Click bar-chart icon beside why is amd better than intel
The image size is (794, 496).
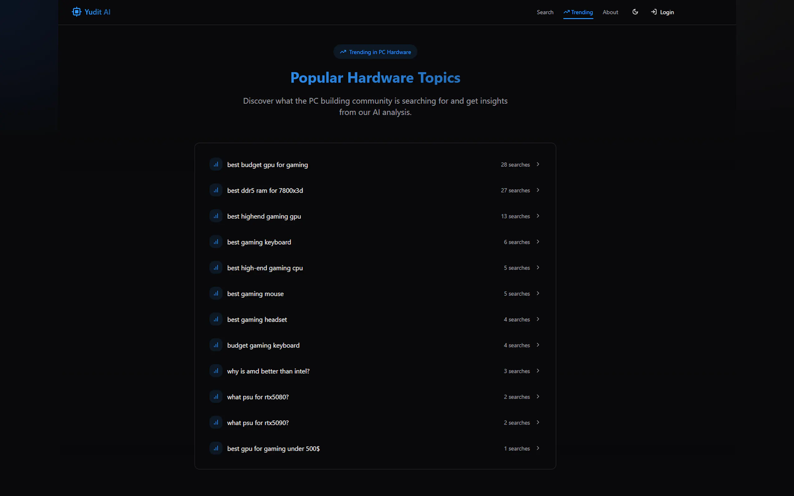click(x=216, y=371)
